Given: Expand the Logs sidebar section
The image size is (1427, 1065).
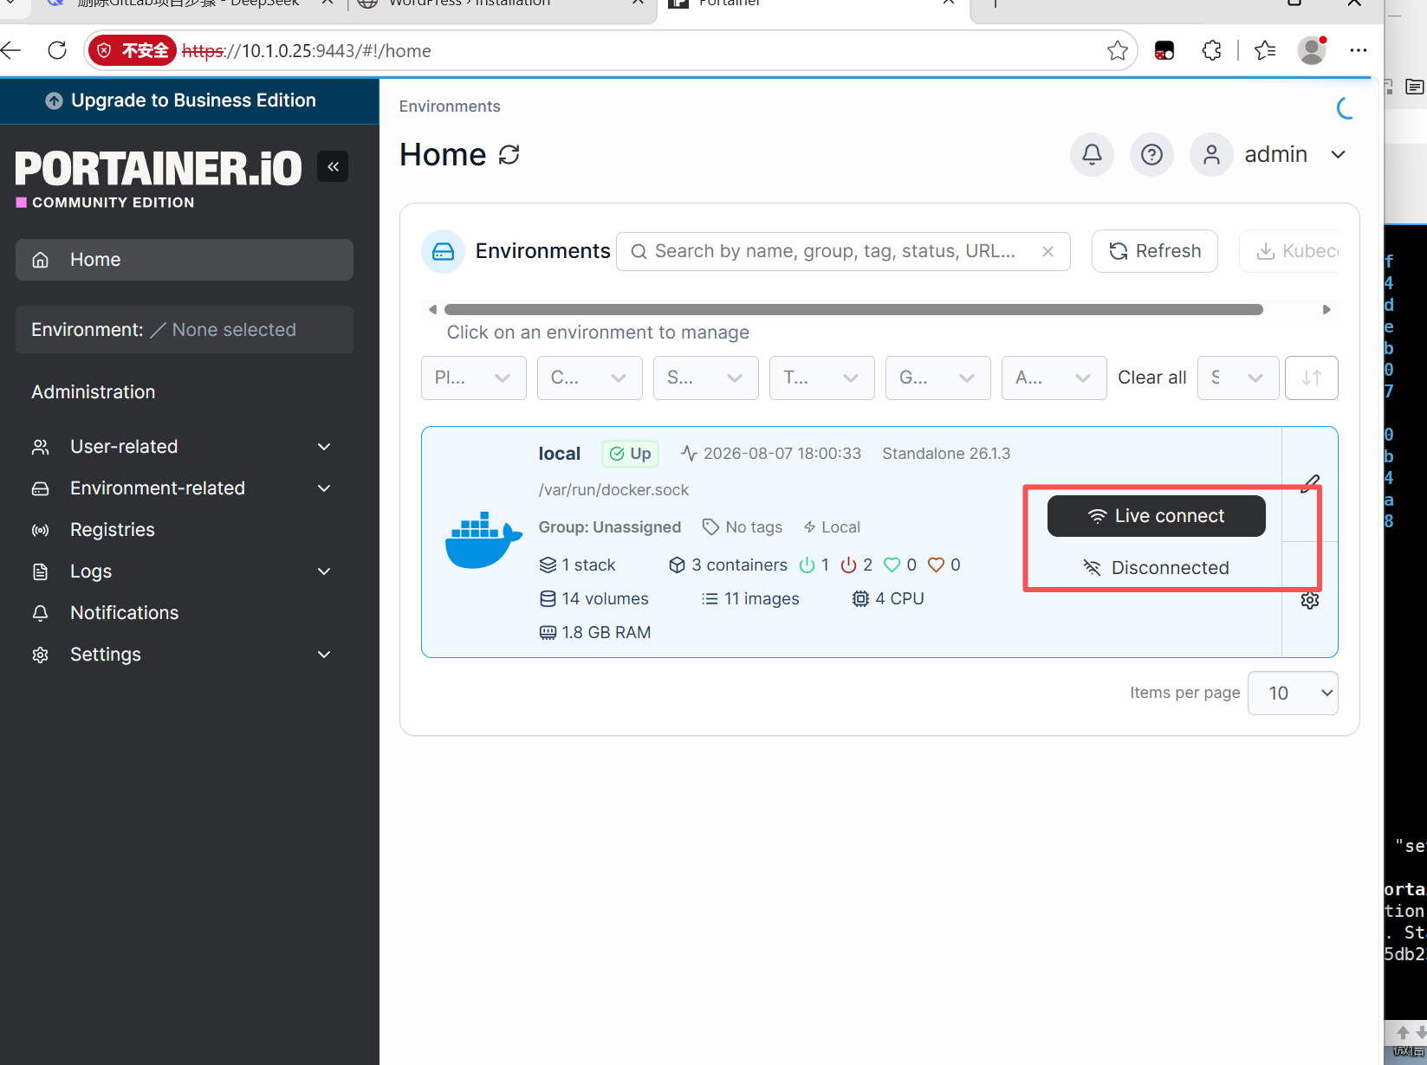Looking at the screenshot, I should [x=184, y=571].
